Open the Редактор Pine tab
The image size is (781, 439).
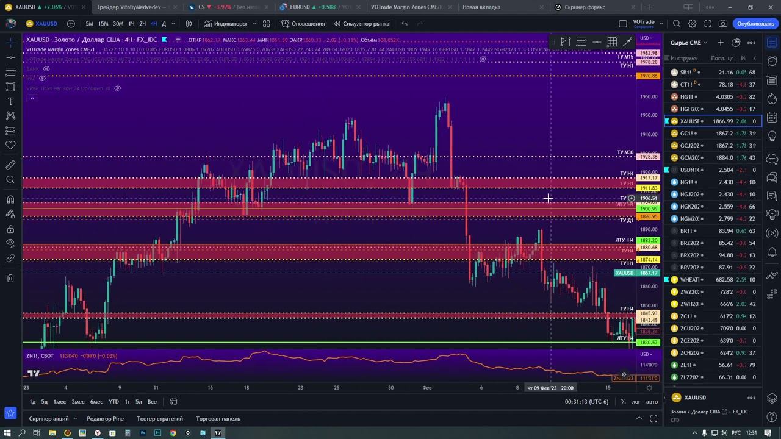105,419
